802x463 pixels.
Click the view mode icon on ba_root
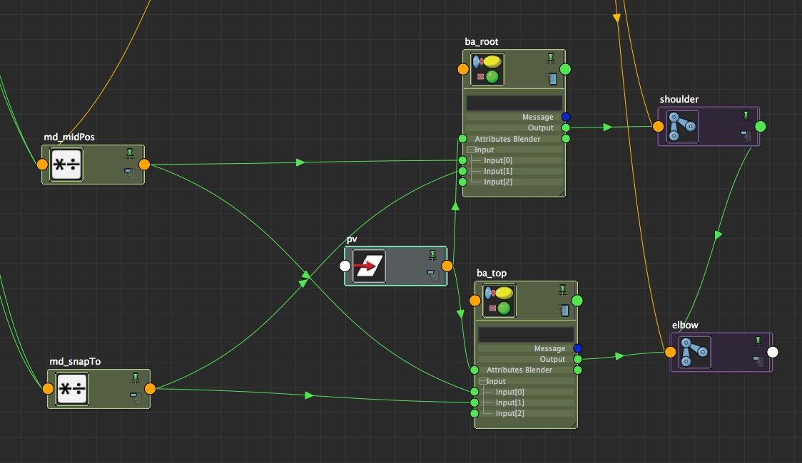552,78
